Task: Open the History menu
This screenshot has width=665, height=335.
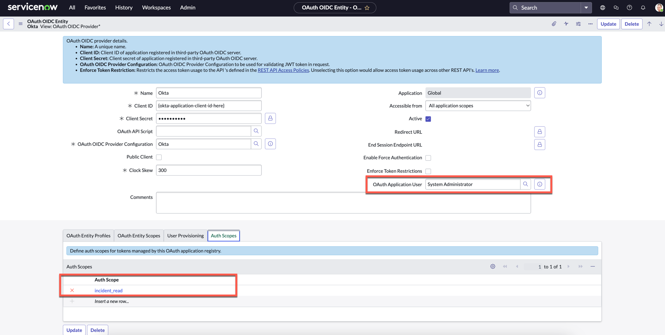Action: [x=124, y=7]
